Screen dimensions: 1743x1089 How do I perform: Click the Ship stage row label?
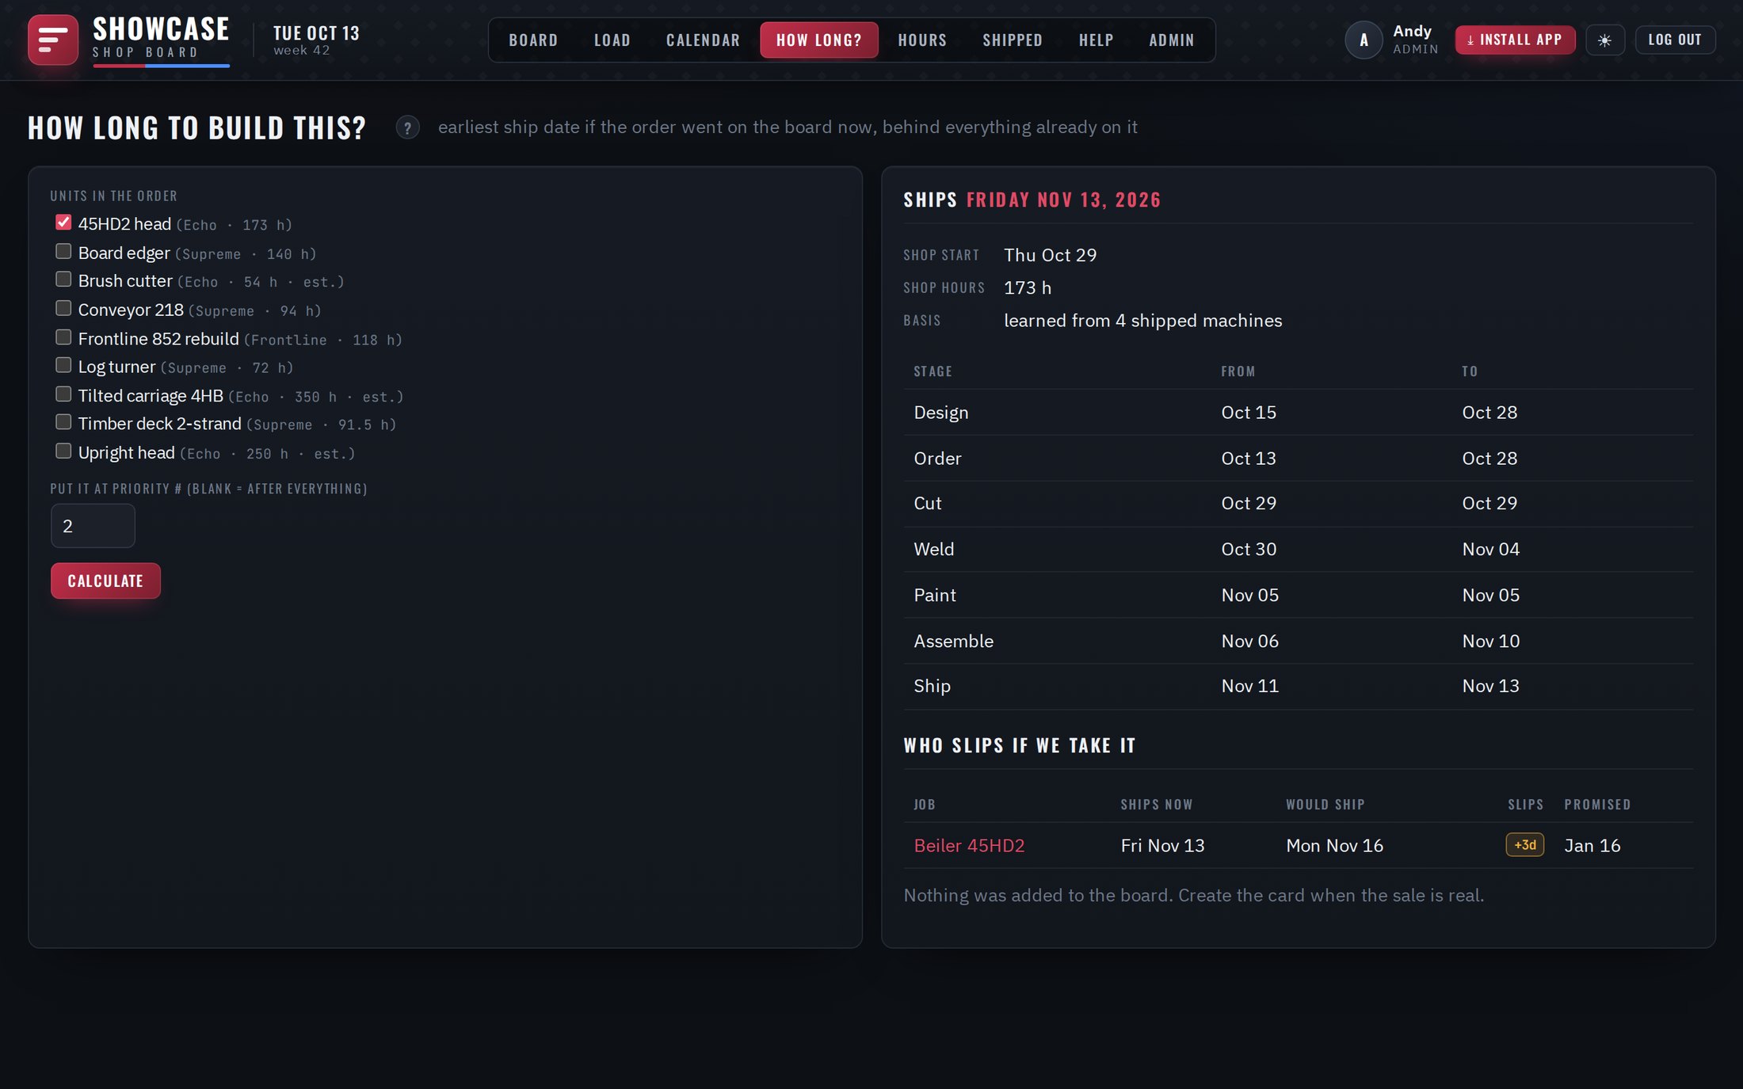(x=932, y=686)
